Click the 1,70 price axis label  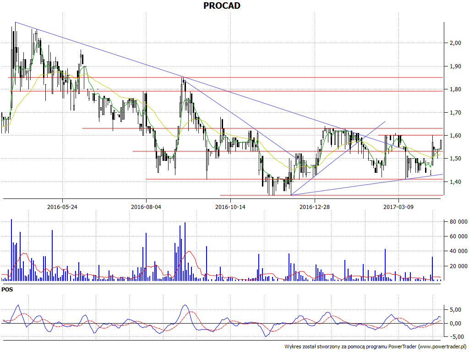pyautogui.click(x=455, y=113)
